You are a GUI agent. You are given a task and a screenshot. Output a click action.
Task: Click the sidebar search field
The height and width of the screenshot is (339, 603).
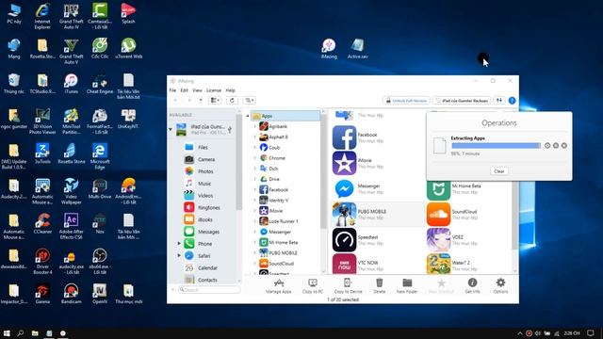(x=209, y=289)
